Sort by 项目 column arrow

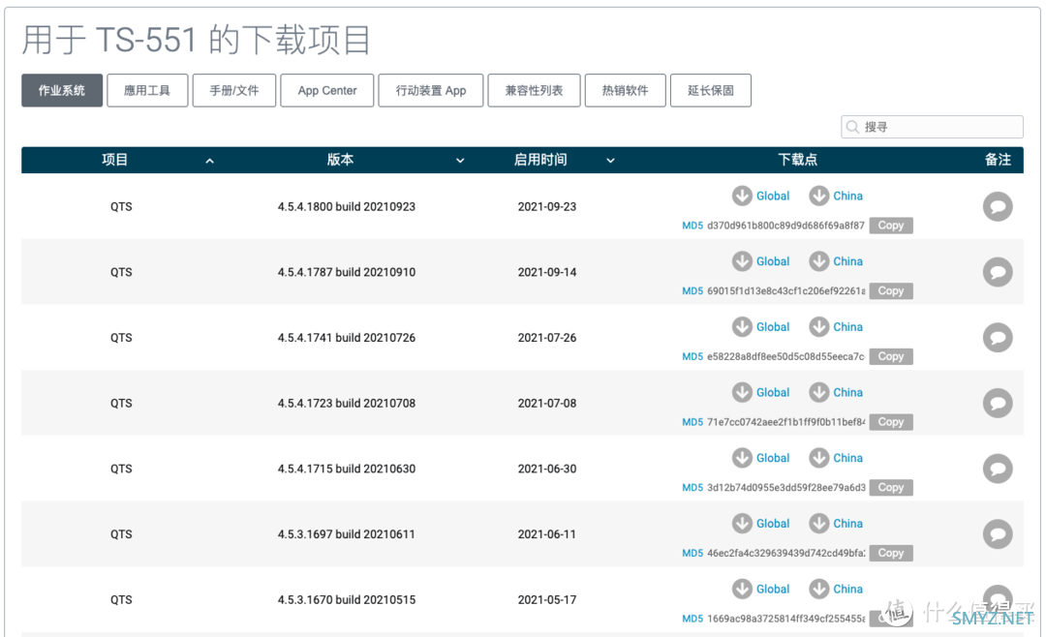click(209, 161)
